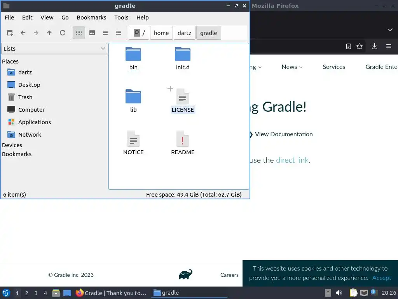
Task: Reload the gradle folder view
Action: (x=63, y=33)
